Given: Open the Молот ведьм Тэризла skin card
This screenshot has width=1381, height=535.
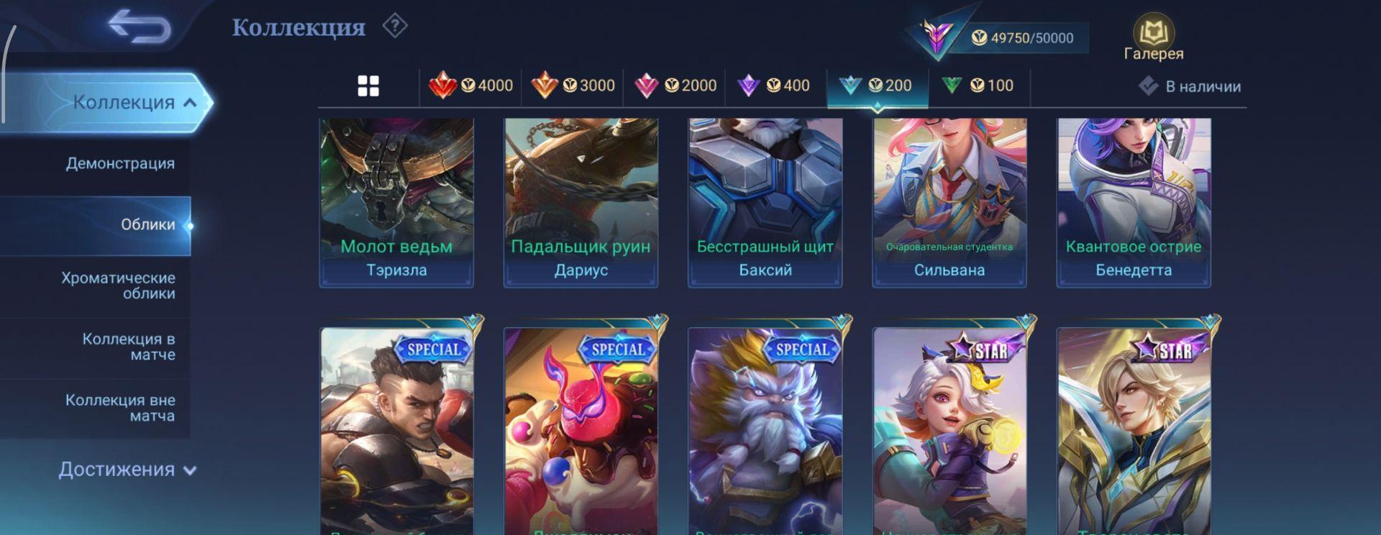Looking at the screenshot, I should [396, 204].
